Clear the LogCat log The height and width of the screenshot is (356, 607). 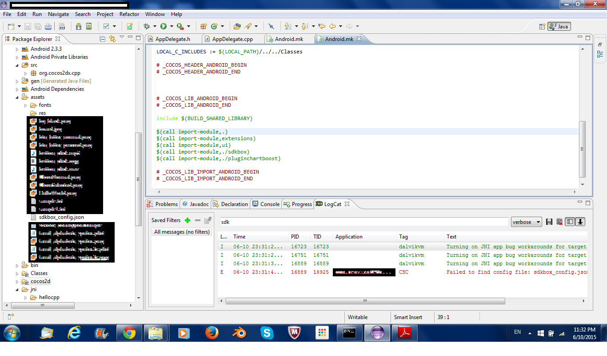[559, 222]
